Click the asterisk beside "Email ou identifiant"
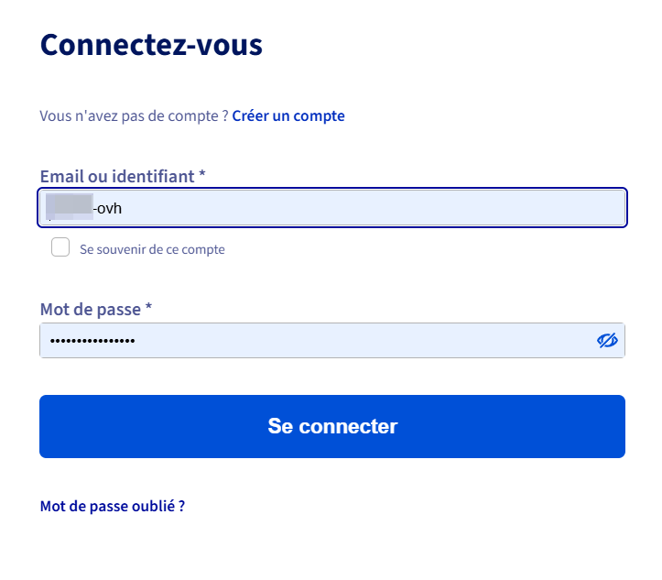The width and height of the screenshot is (662, 580). pos(201,176)
